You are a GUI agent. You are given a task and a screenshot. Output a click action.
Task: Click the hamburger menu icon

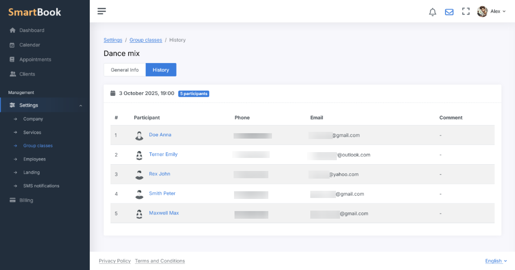(102, 11)
